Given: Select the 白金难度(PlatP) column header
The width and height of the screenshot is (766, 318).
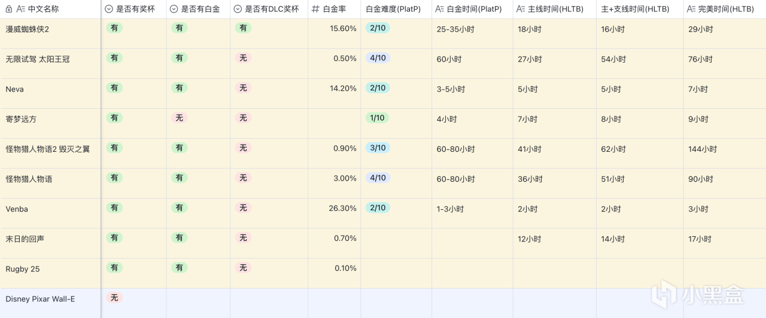Looking at the screenshot, I should (x=393, y=9).
